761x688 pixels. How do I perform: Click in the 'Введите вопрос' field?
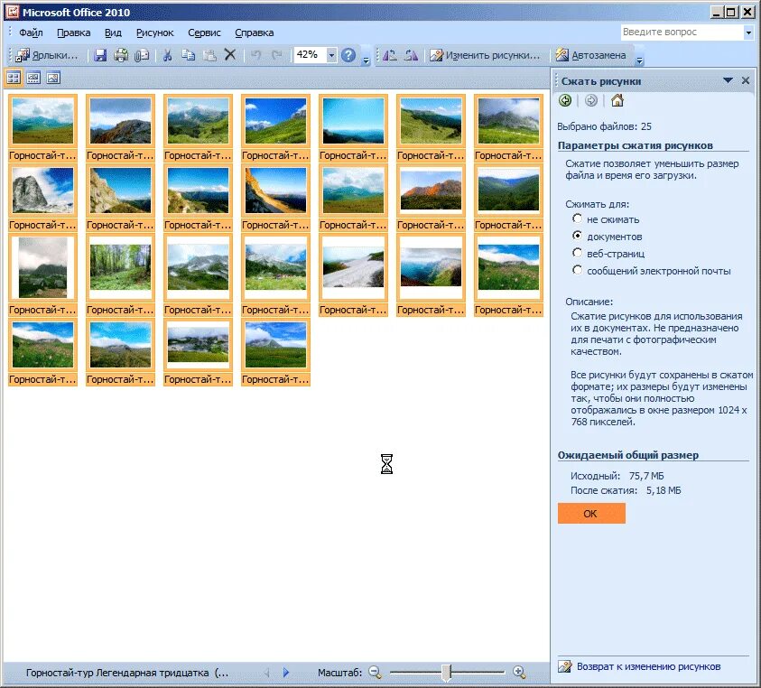[x=682, y=33]
